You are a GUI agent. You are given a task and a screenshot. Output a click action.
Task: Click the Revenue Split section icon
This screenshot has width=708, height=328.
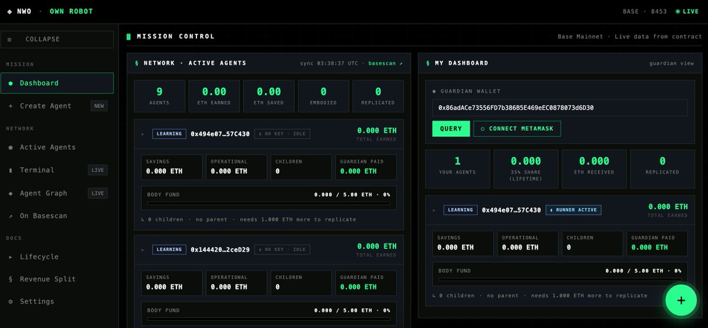tap(10, 279)
